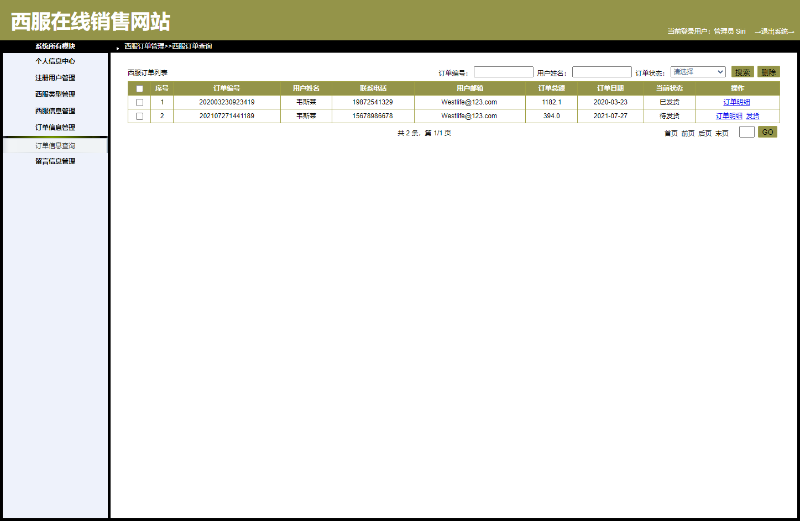Go to 首页 in pagination
Screen dimensions: 800x521
click(671, 133)
